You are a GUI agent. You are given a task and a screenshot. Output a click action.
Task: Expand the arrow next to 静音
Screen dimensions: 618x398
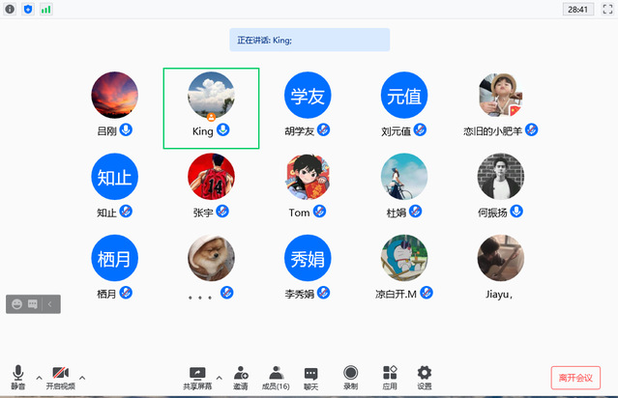click(39, 377)
